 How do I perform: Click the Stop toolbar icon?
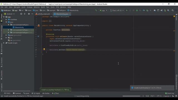click(x=150, y=10)
